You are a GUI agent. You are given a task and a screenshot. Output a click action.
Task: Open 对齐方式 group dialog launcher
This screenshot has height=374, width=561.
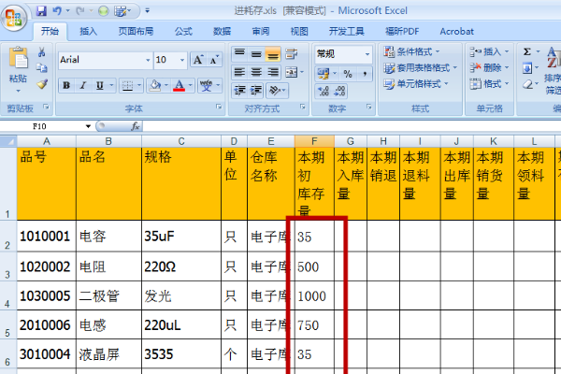click(x=303, y=107)
